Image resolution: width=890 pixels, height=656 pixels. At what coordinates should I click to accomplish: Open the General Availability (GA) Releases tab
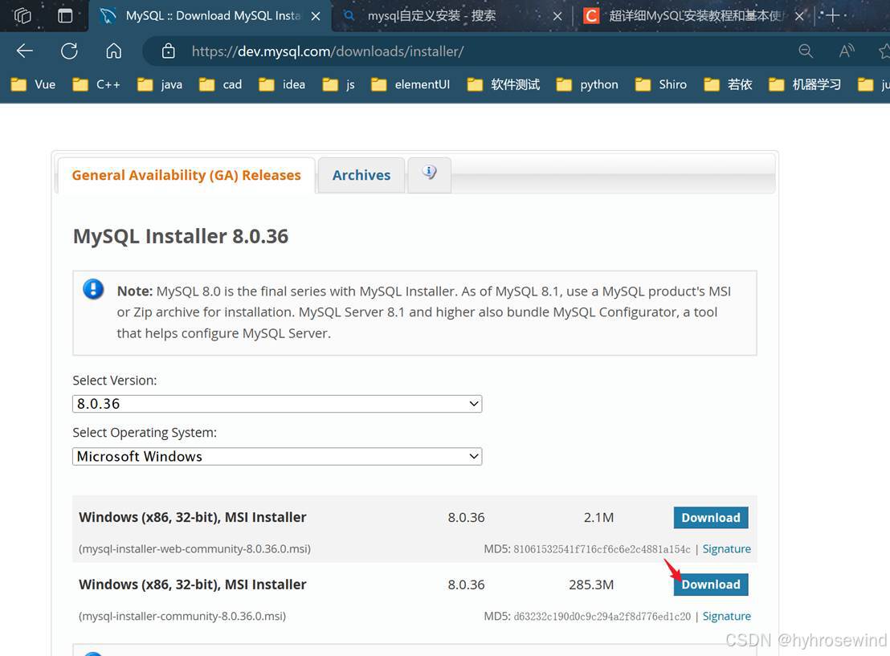tap(186, 175)
